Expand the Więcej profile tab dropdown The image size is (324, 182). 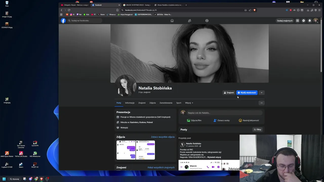[189, 103]
